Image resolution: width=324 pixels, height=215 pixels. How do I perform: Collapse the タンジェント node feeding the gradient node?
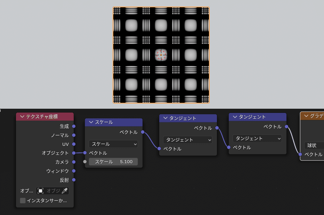pyautogui.click(x=235, y=117)
